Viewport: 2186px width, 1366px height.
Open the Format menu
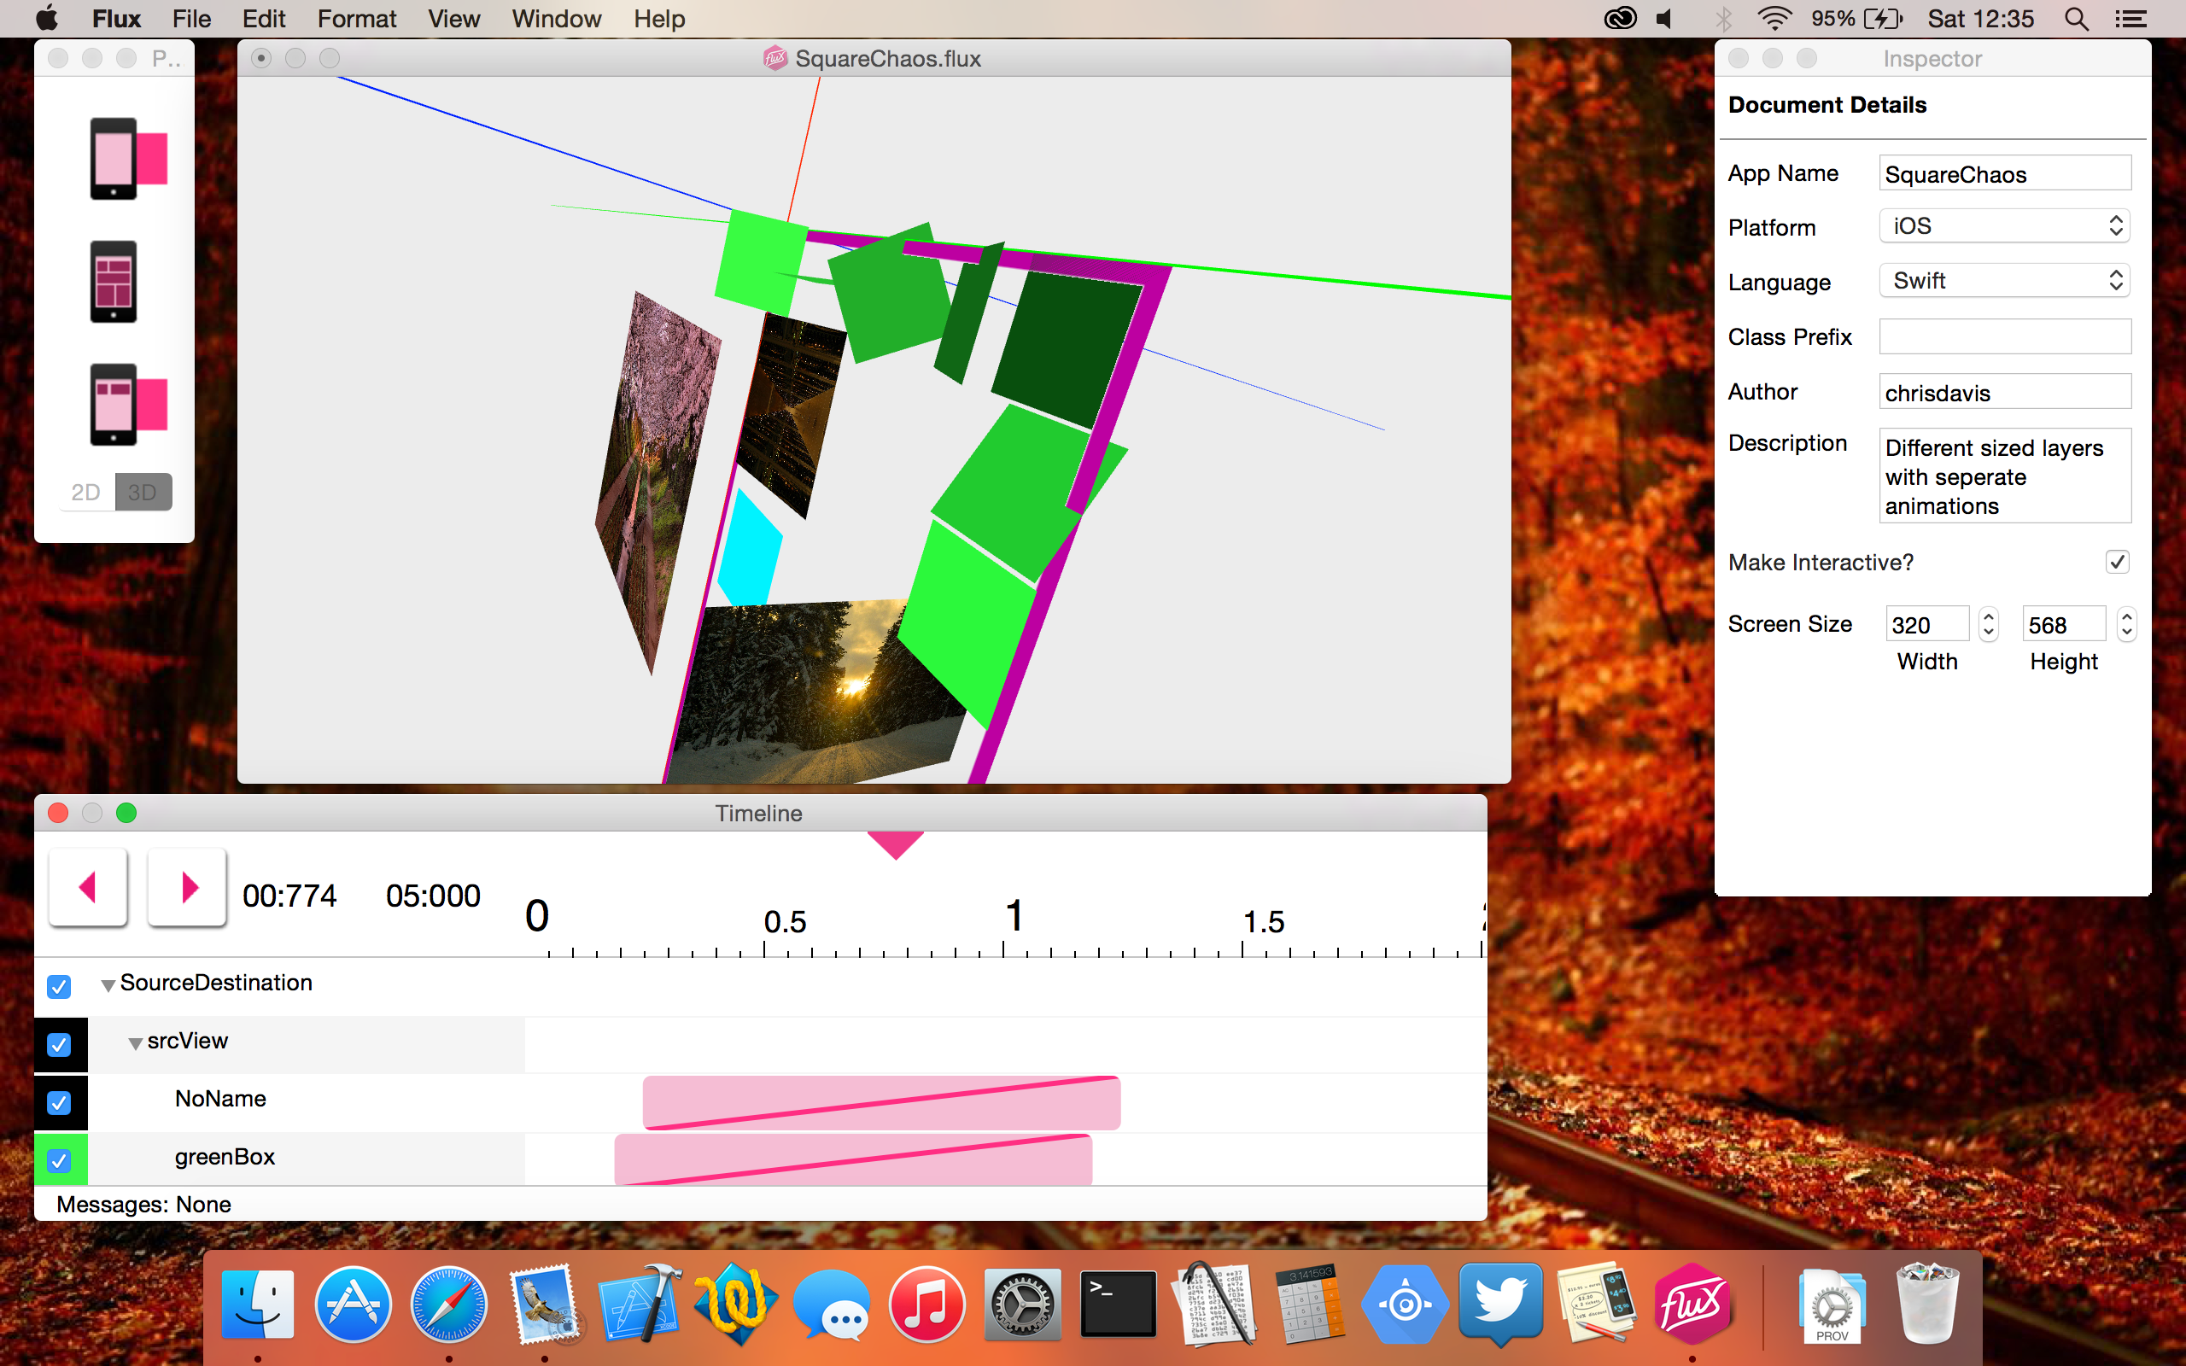point(356,19)
